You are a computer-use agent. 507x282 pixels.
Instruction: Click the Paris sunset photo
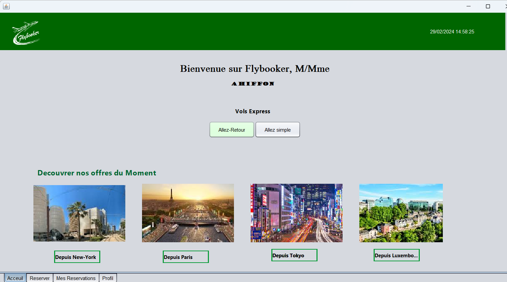coord(188,213)
